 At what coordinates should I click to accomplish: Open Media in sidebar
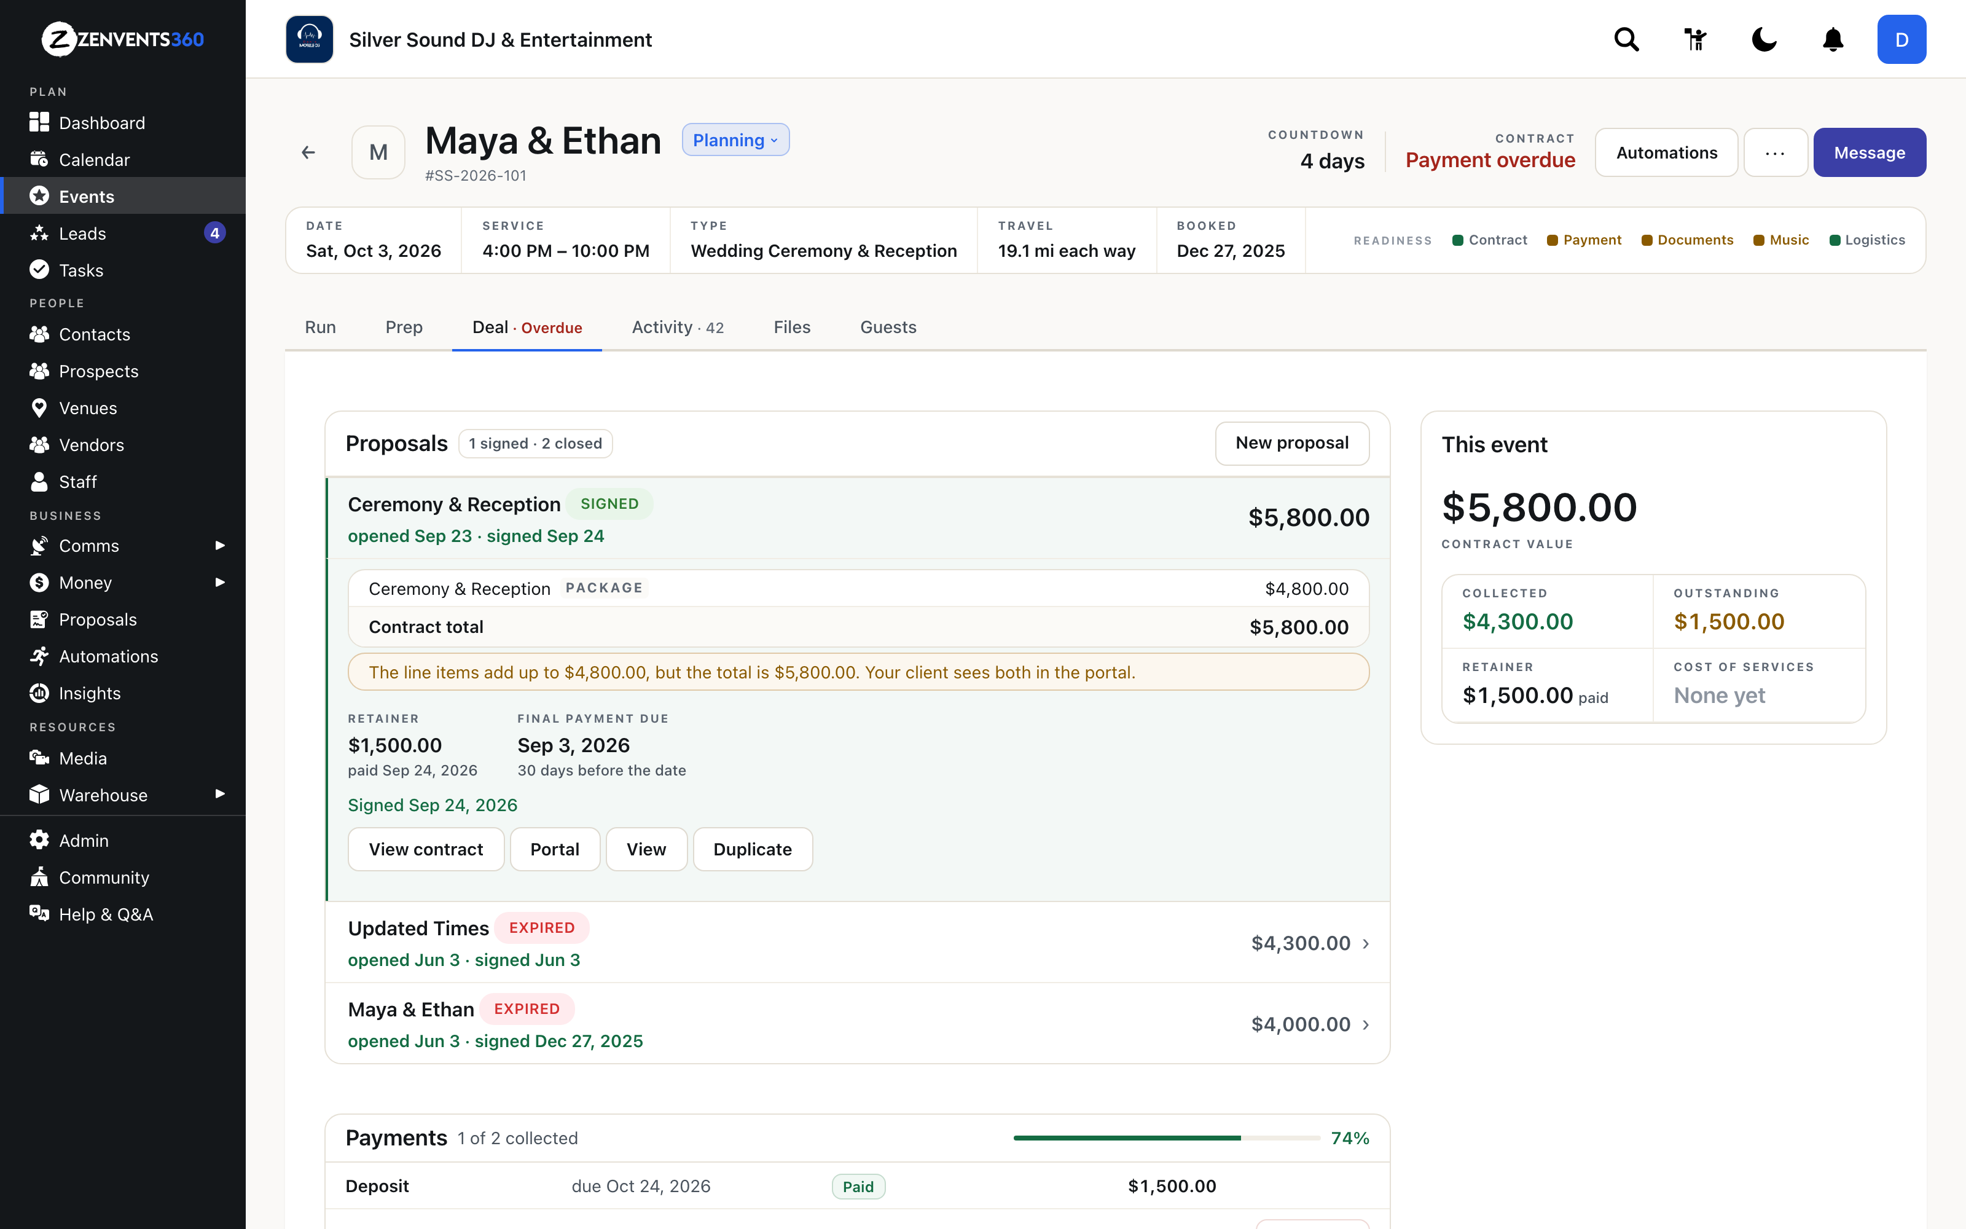pos(123,758)
